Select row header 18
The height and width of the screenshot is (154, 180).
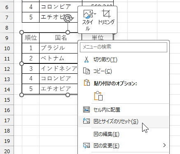[x=7, y=131]
